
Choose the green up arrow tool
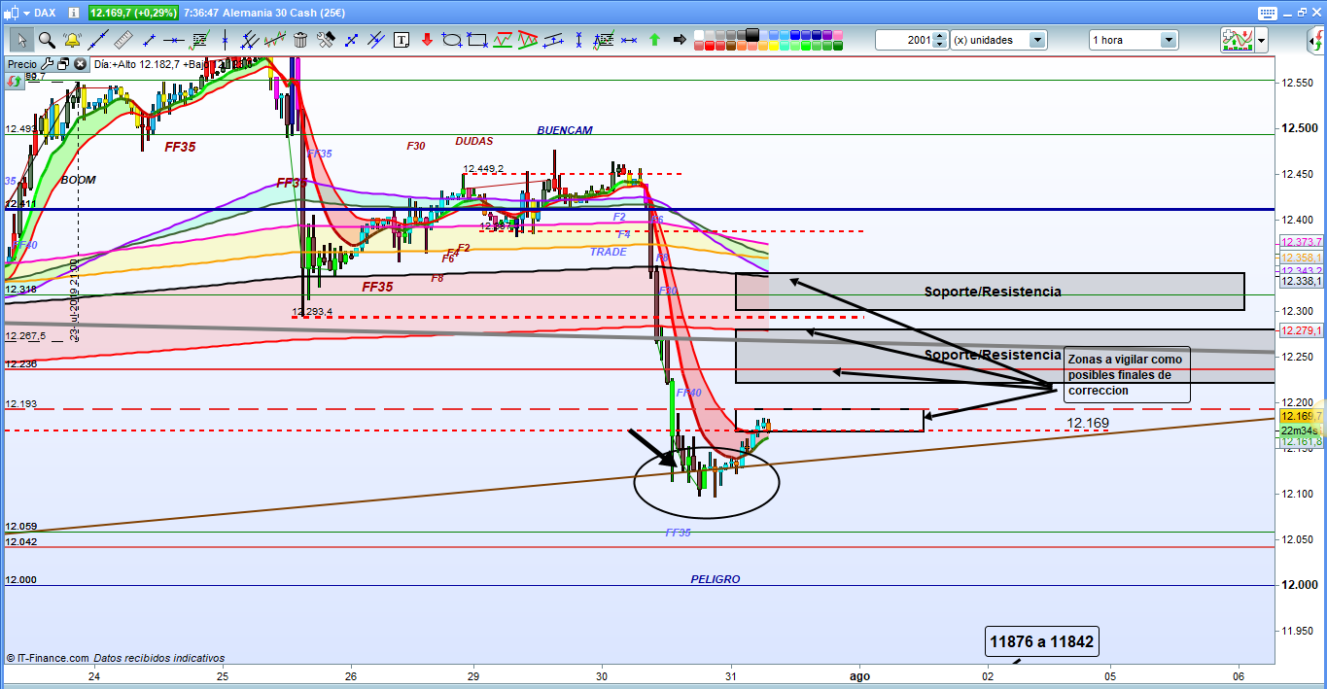654,40
